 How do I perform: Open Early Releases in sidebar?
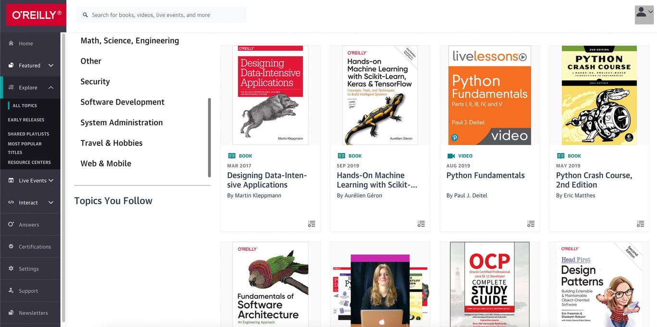(x=26, y=120)
